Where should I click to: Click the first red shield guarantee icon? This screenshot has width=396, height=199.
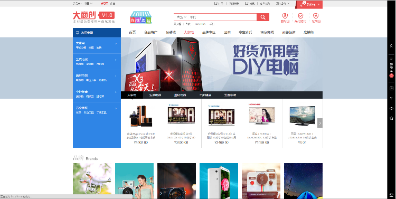coord(285,16)
